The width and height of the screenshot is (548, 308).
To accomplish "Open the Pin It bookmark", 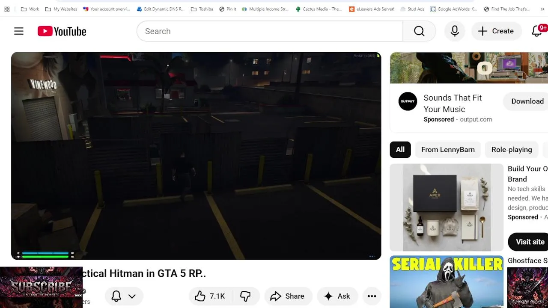I will (x=228, y=9).
